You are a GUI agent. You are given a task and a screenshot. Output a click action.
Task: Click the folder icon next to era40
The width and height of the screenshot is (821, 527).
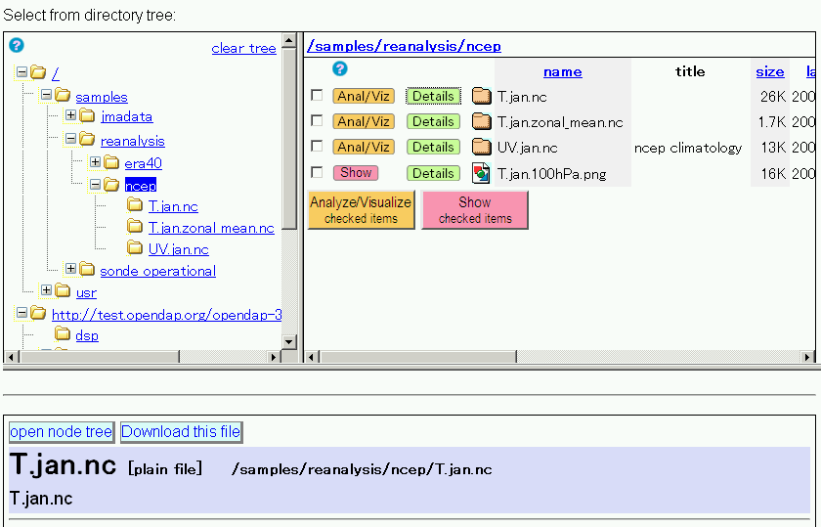(110, 162)
